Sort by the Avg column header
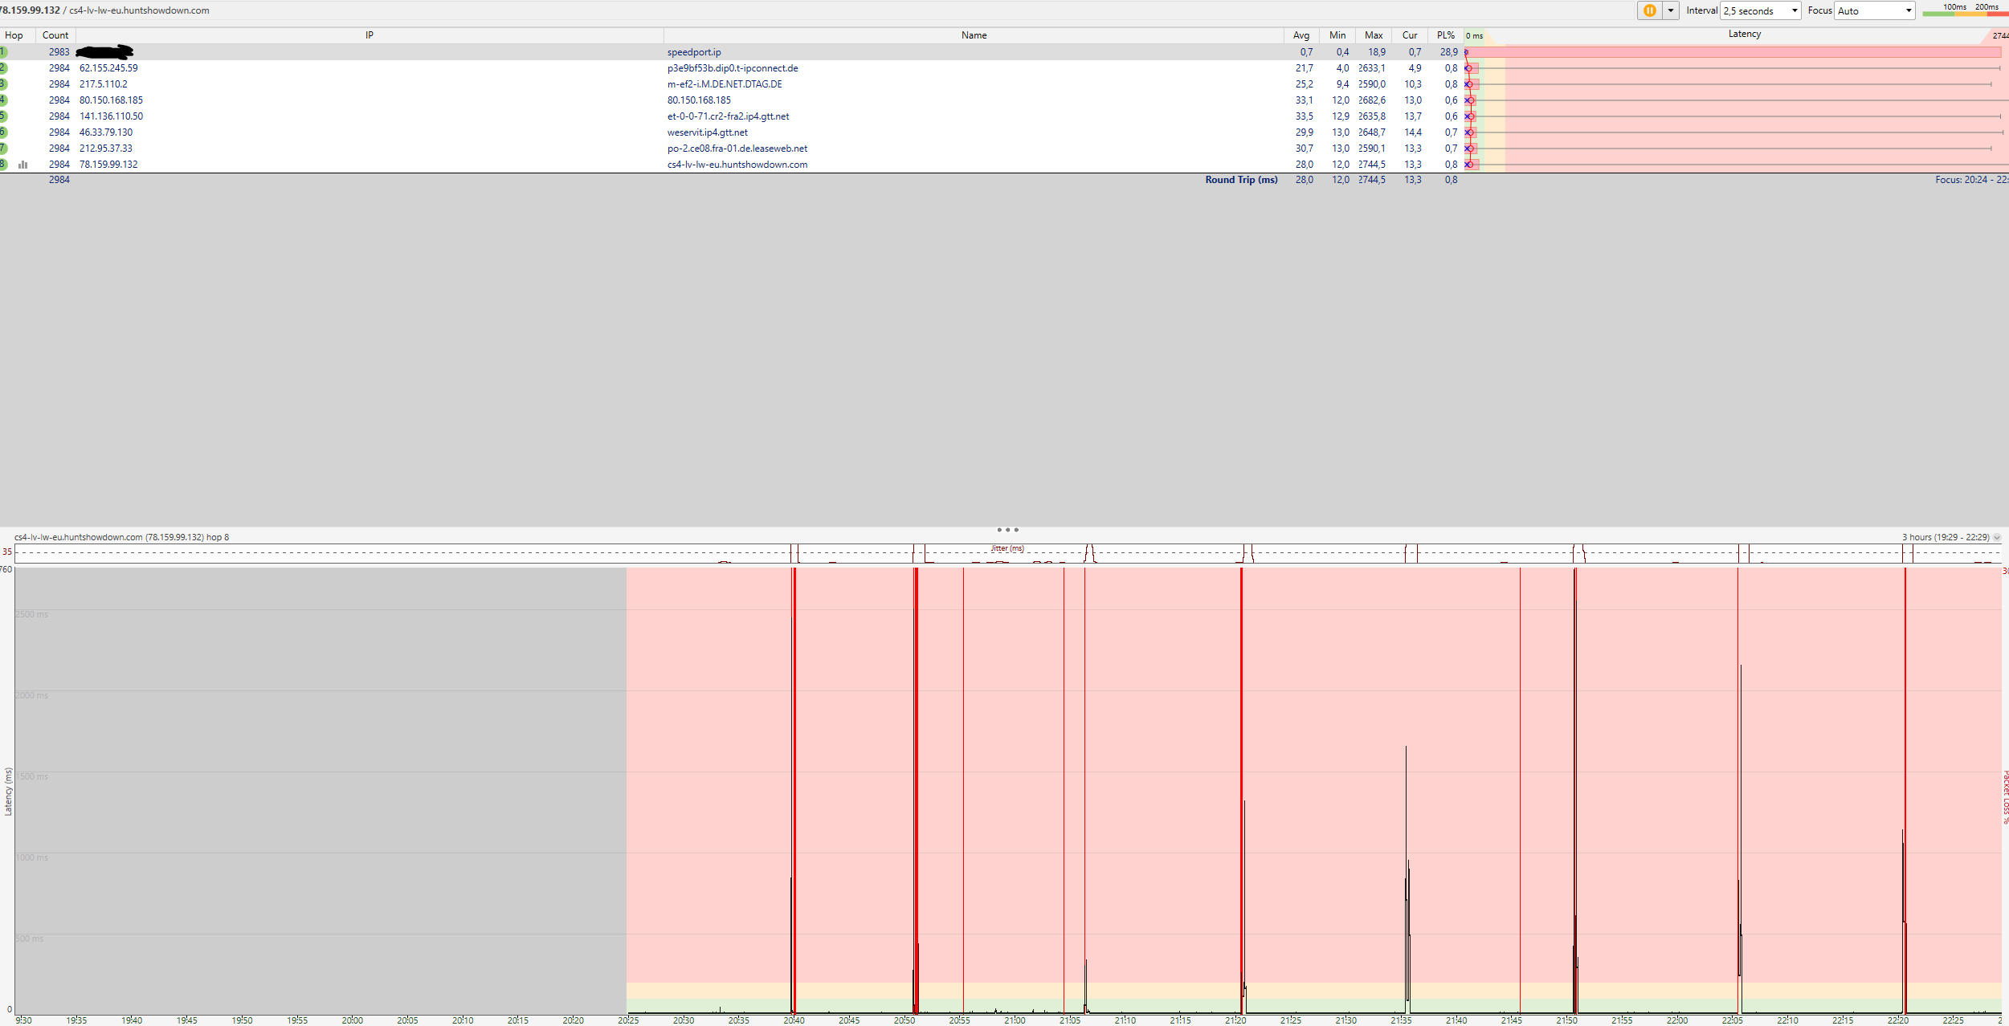The height and width of the screenshot is (1026, 2009). pos(1301,35)
